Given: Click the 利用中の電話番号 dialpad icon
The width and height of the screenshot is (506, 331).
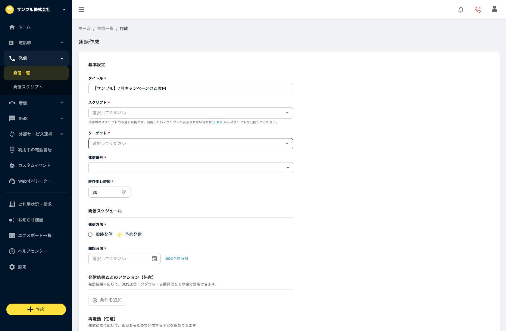Looking at the screenshot, I should click(12, 150).
